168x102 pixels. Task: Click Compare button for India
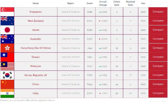[158, 93]
